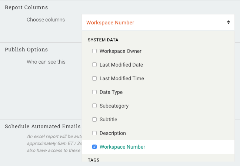Click the Description option label
This screenshot has width=240, height=166.
[113, 133]
